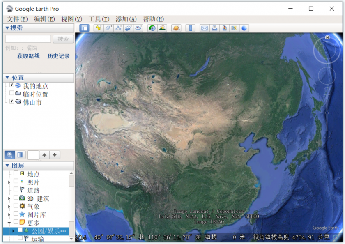This screenshot has height=244, width=345.
Task: Collapse the 更多 layer node
Action: [9, 223]
